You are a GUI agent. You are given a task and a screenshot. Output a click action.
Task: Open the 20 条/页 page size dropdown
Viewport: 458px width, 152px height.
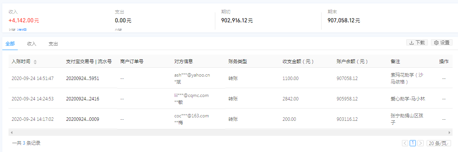(x=439, y=143)
